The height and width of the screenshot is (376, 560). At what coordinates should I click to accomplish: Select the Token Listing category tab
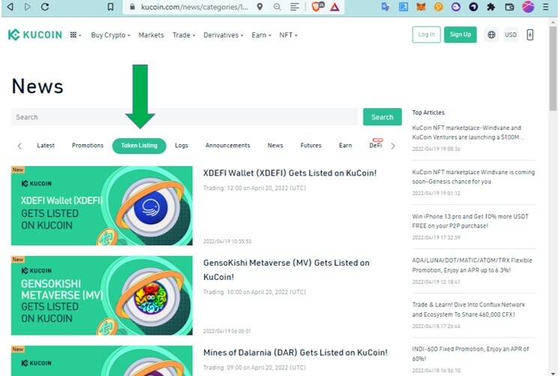pos(139,146)
